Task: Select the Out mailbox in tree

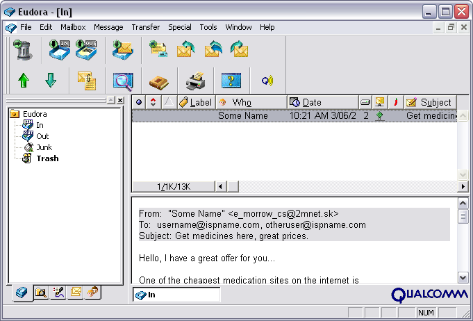Action: point(42,136)
